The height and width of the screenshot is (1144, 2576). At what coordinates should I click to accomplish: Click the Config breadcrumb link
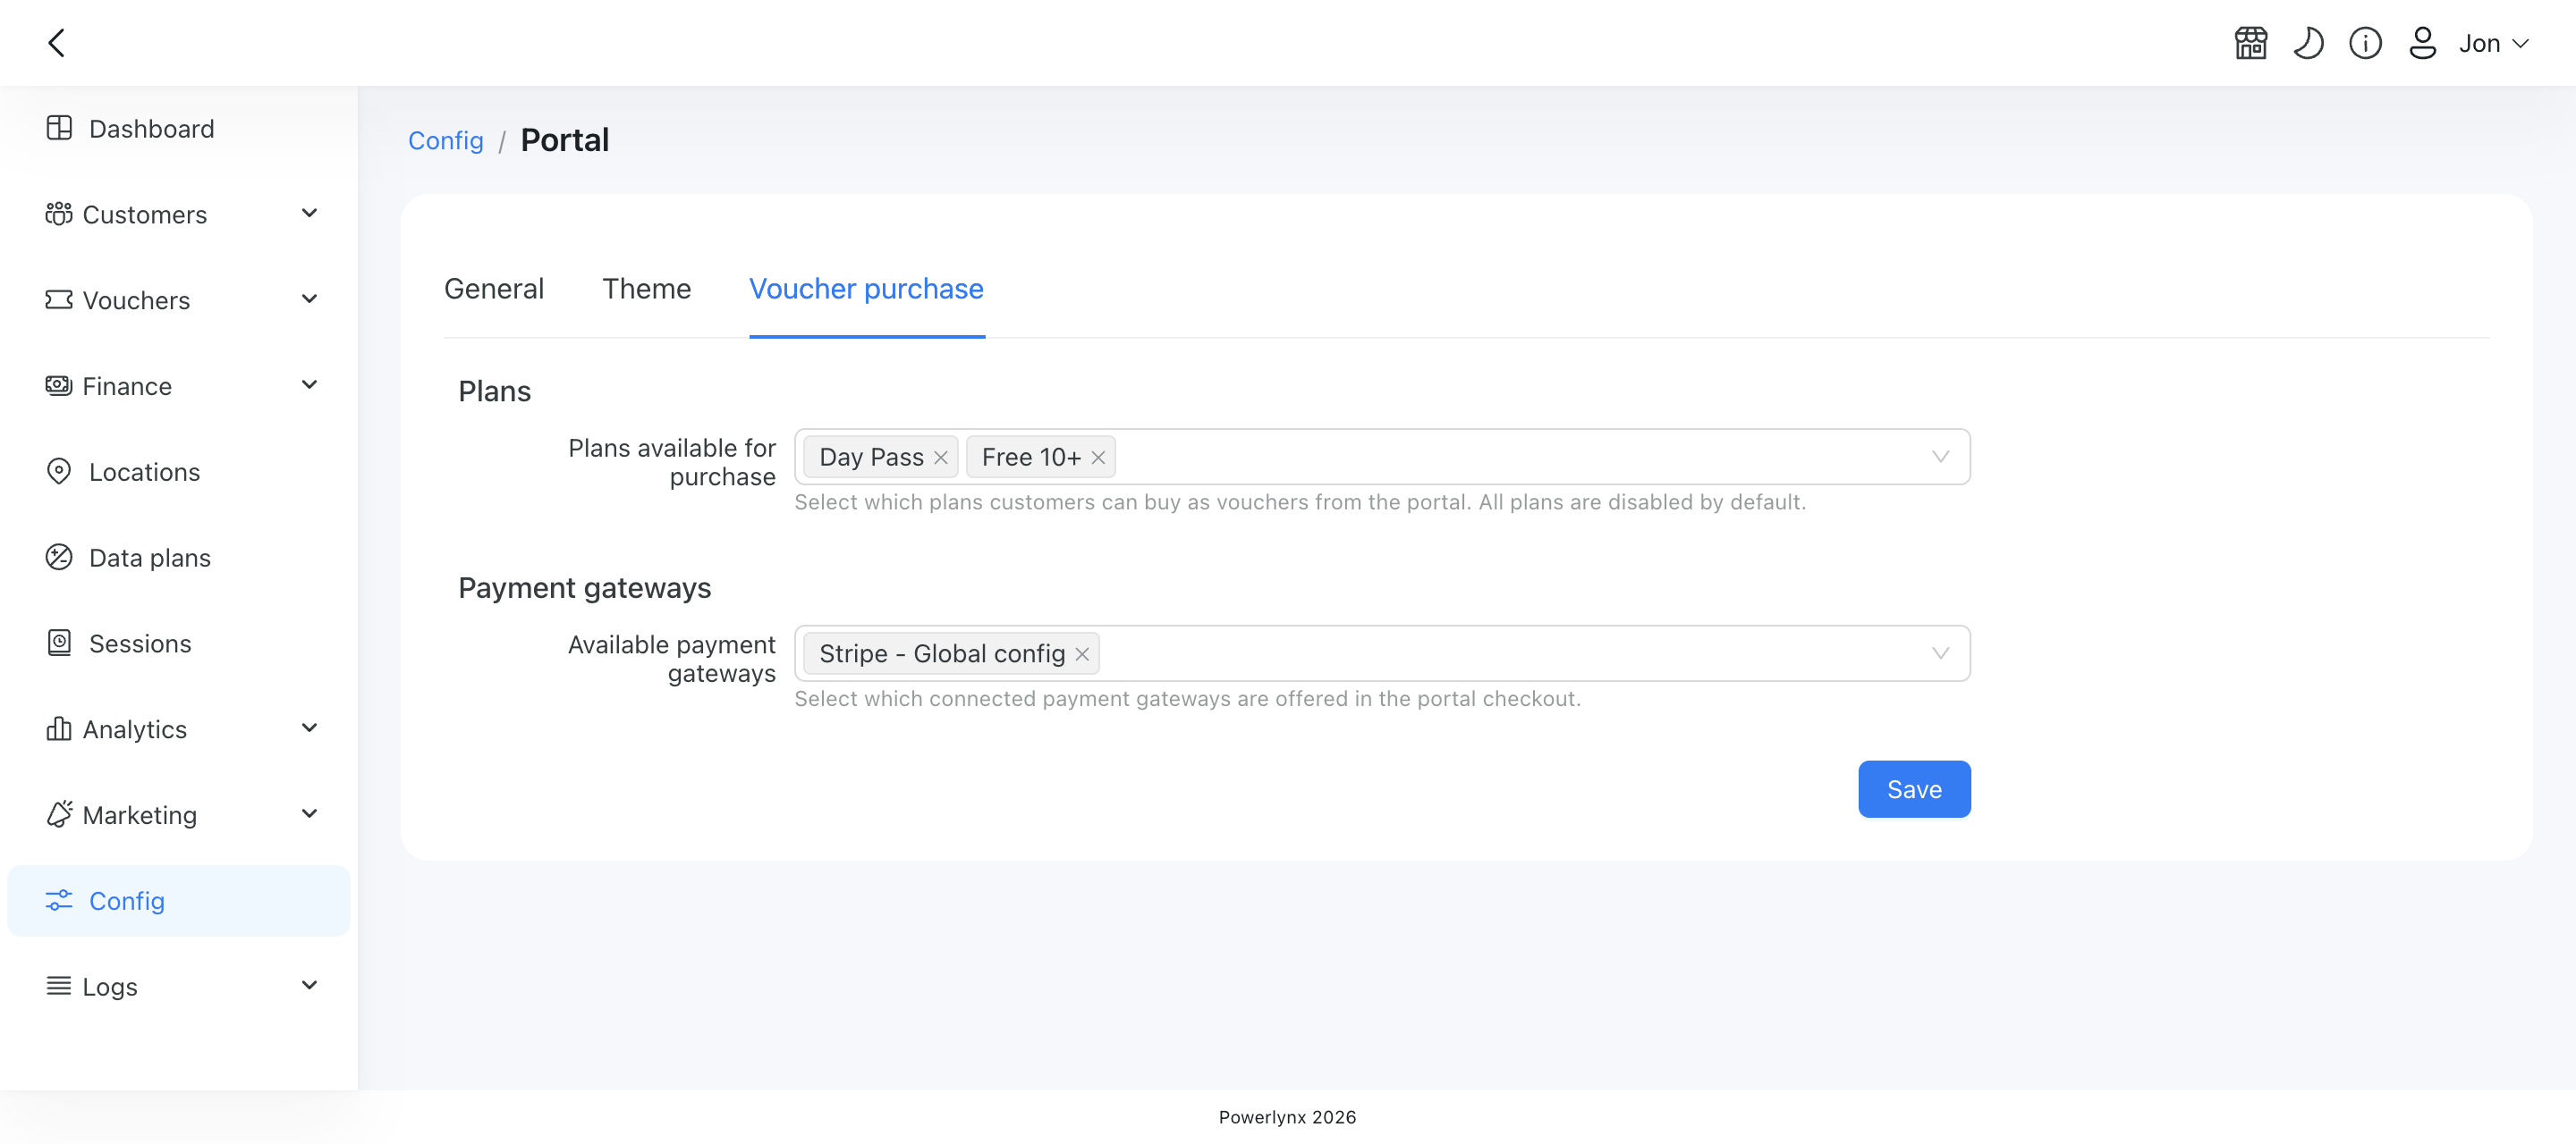(445, 141)
